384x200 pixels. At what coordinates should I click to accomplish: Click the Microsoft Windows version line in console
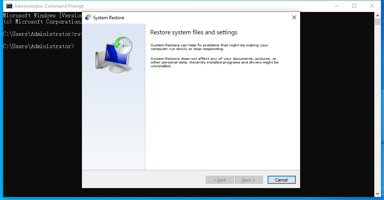(42, 15)
